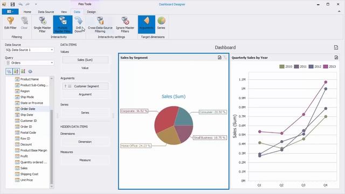This screenshot has width=345, height=194.
Task: Open the Query dropdown showing Orders
Action: click(x=29, y=63)
